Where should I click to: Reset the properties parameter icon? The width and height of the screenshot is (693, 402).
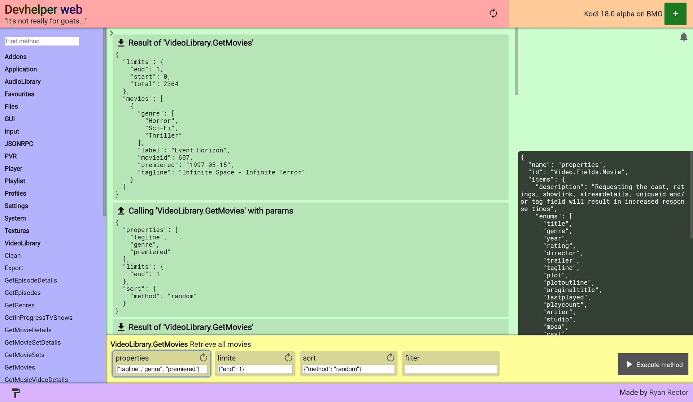pos(203,358)
